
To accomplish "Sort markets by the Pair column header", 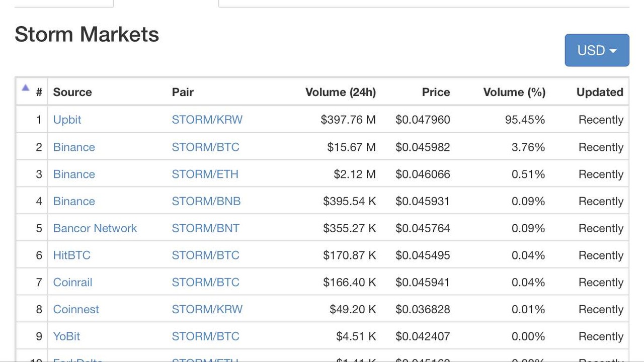I will [183, 92].
